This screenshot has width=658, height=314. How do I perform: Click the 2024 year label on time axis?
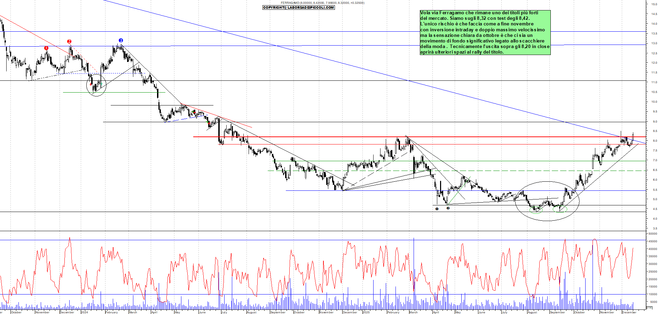coord(85,312)
